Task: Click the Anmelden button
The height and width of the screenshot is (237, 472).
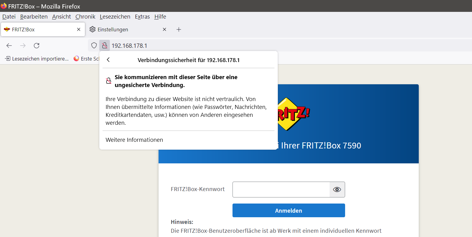Action: (x=288, y=211)
